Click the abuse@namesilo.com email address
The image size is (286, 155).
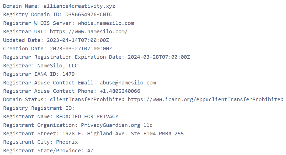coord(128,83)
